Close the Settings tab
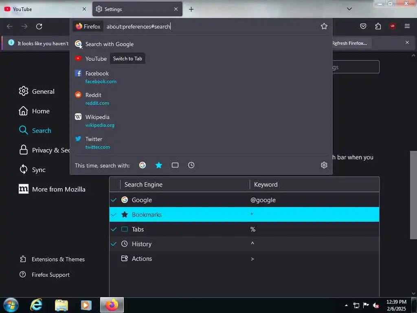The width and height of the screenshot is (417, 313). click(x=176, y=9)
